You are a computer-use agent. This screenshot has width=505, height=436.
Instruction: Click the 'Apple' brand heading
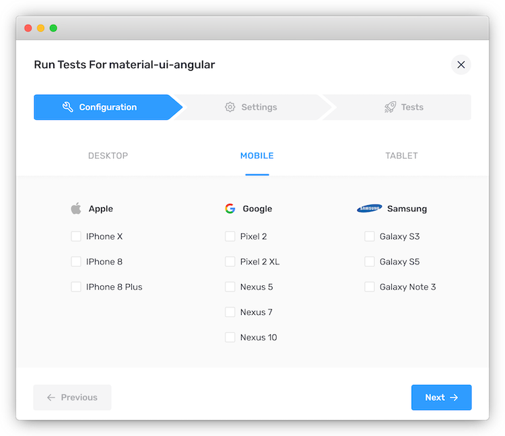101,209
